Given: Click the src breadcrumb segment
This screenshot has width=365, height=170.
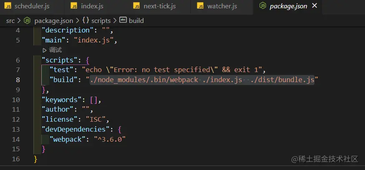Looking at the screenshot, I should pos(10,21).
